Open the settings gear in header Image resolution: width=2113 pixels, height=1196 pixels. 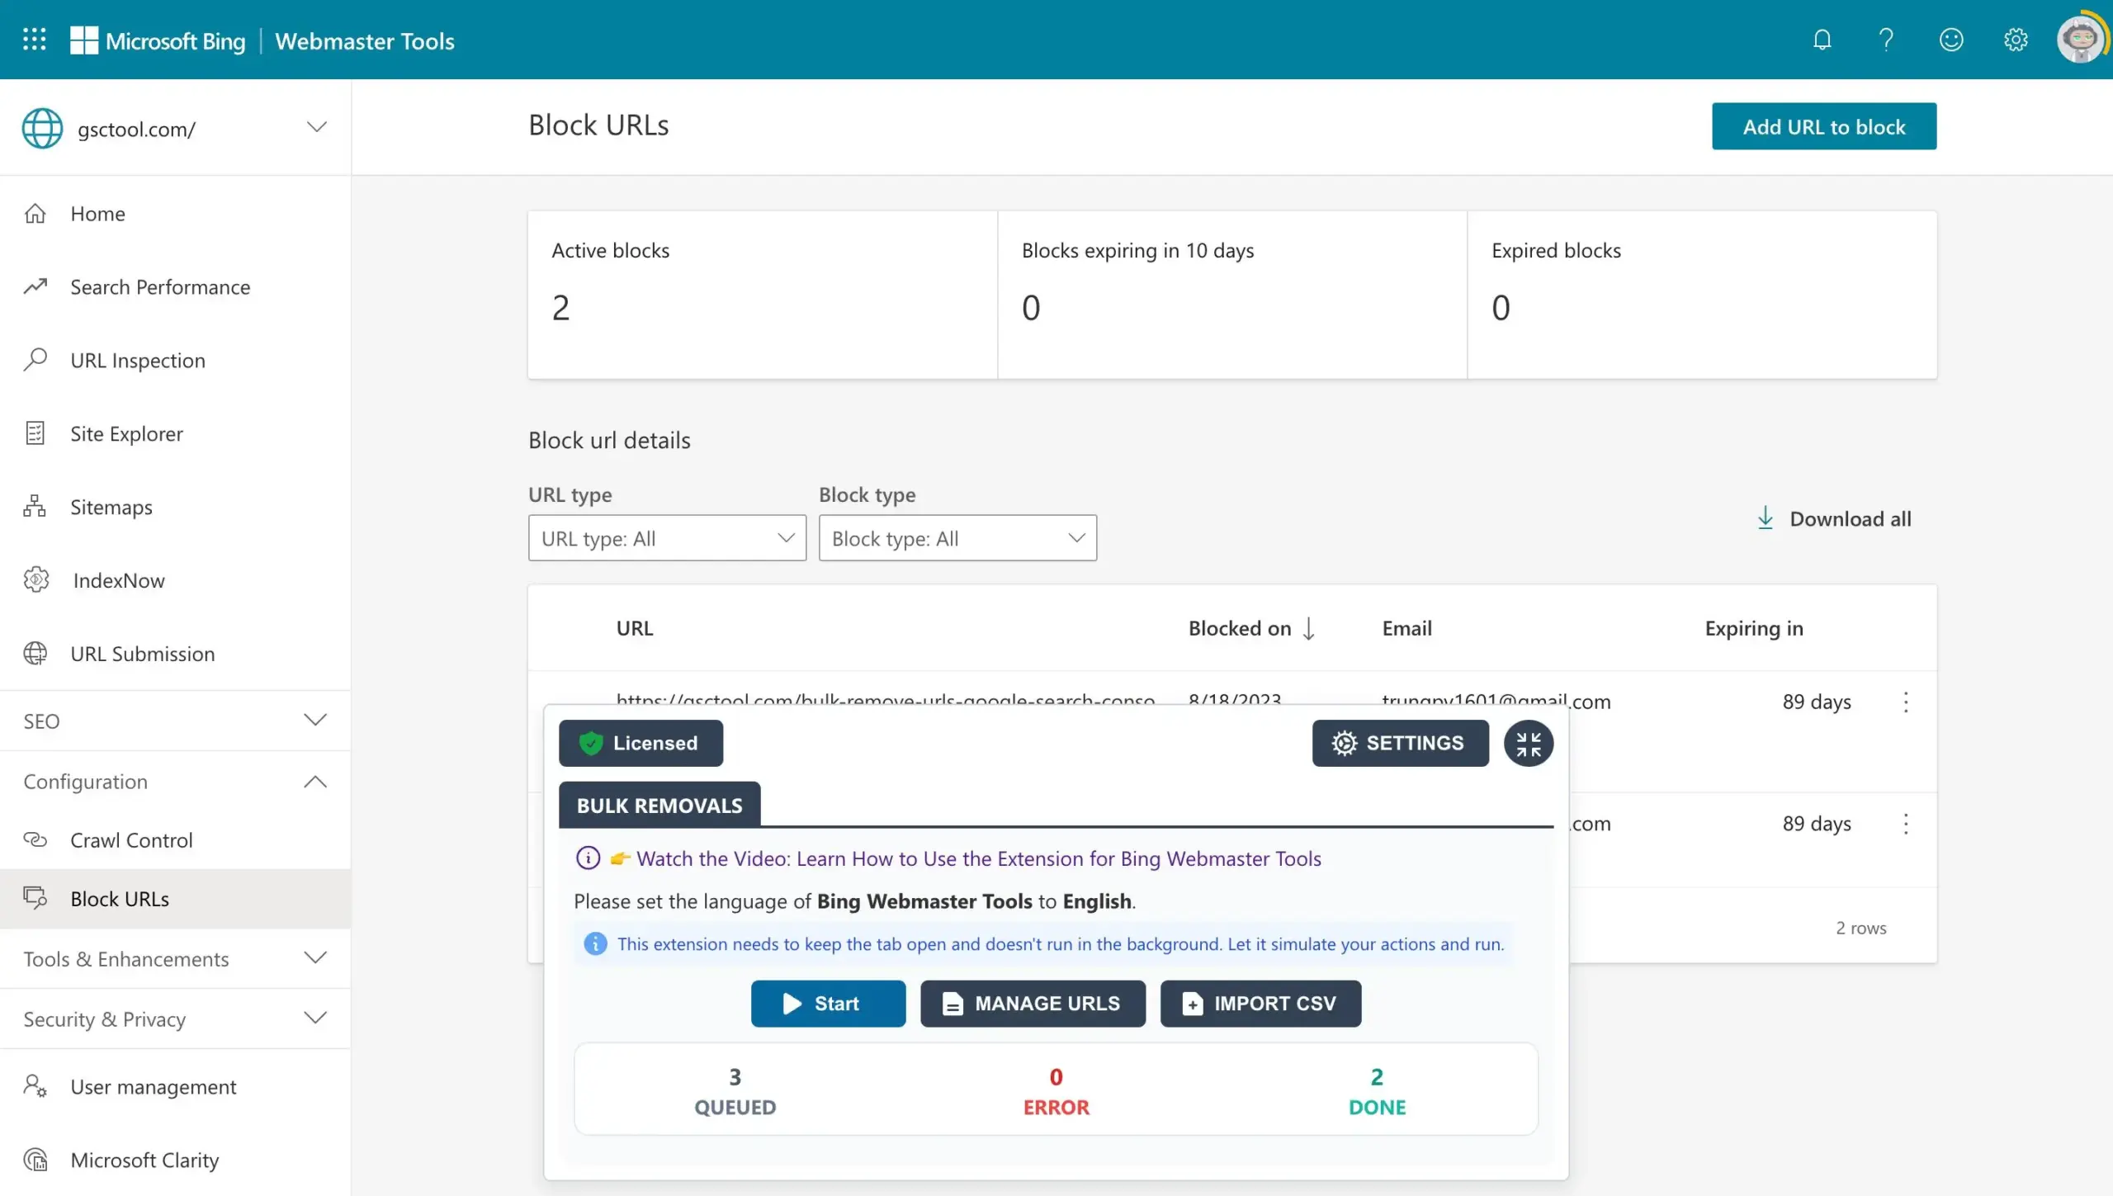[2015, 40]
